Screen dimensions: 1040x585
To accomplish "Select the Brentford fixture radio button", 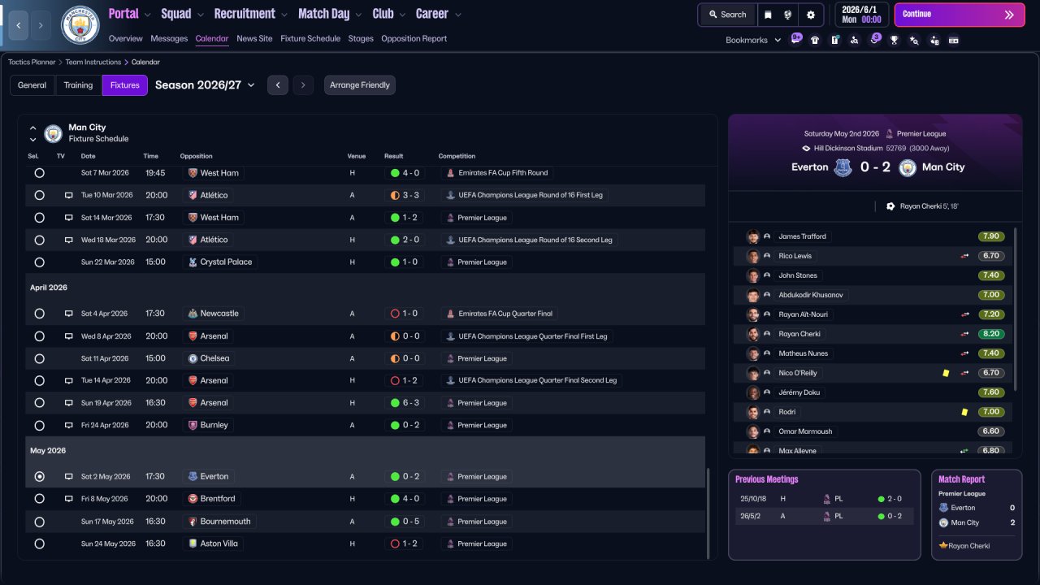I will click(39, 499).
